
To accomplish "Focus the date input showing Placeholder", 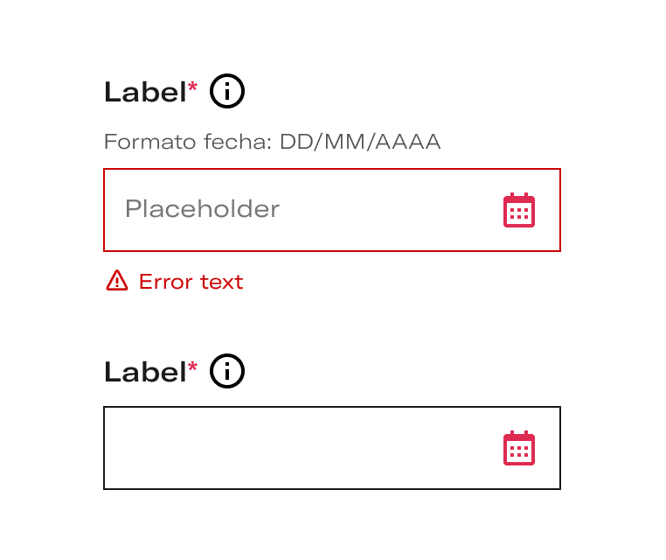I will [x=332, y=210].
